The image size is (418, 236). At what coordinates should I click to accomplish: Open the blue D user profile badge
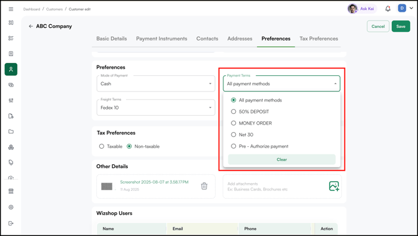402,8
